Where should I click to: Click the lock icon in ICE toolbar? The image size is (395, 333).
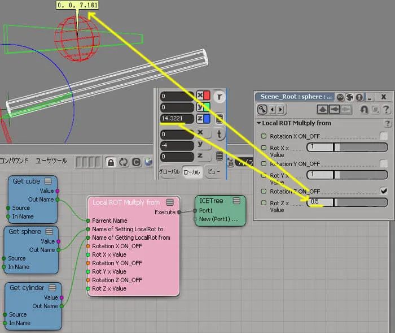(x=111, y=162)
